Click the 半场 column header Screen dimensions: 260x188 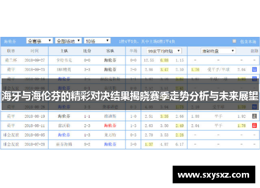click(133, 51)
